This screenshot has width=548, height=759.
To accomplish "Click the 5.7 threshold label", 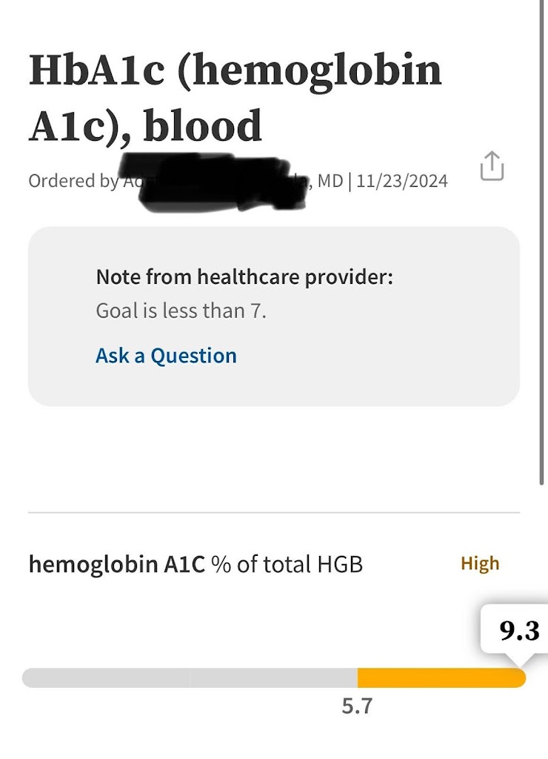I will tap(357, 706).
